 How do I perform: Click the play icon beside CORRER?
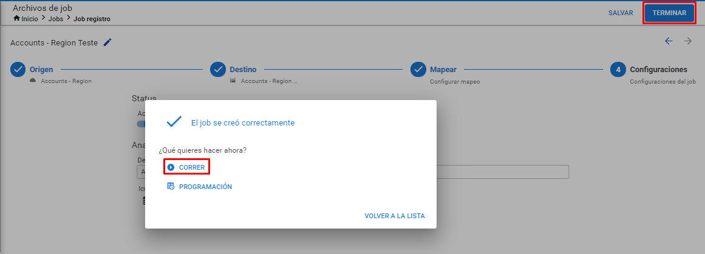pyautogui.click(x=171, y=167)
